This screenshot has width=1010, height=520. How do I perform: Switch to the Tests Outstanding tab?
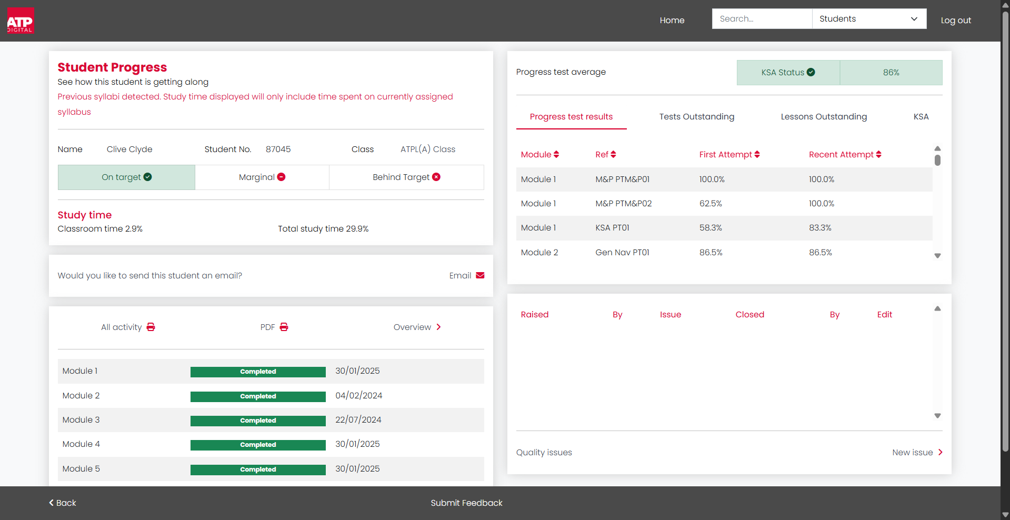697,116
